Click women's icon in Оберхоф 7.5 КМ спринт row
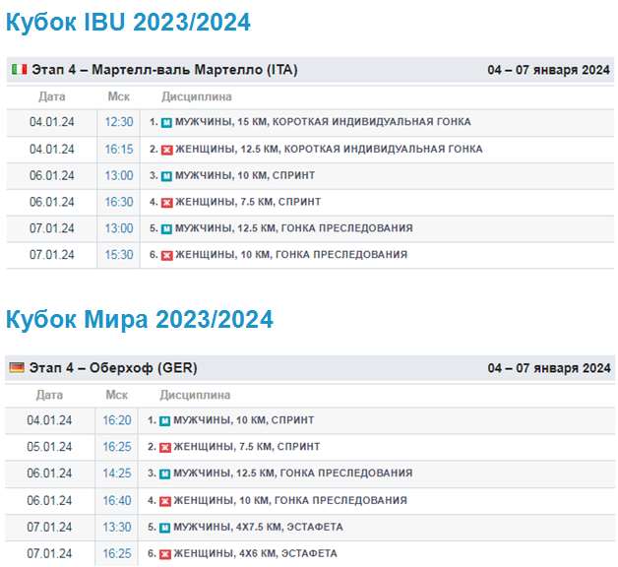 (x=164, y=447)
